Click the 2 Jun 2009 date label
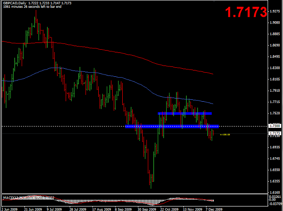Screen dimensions: 283x211 tap(10, 209)
